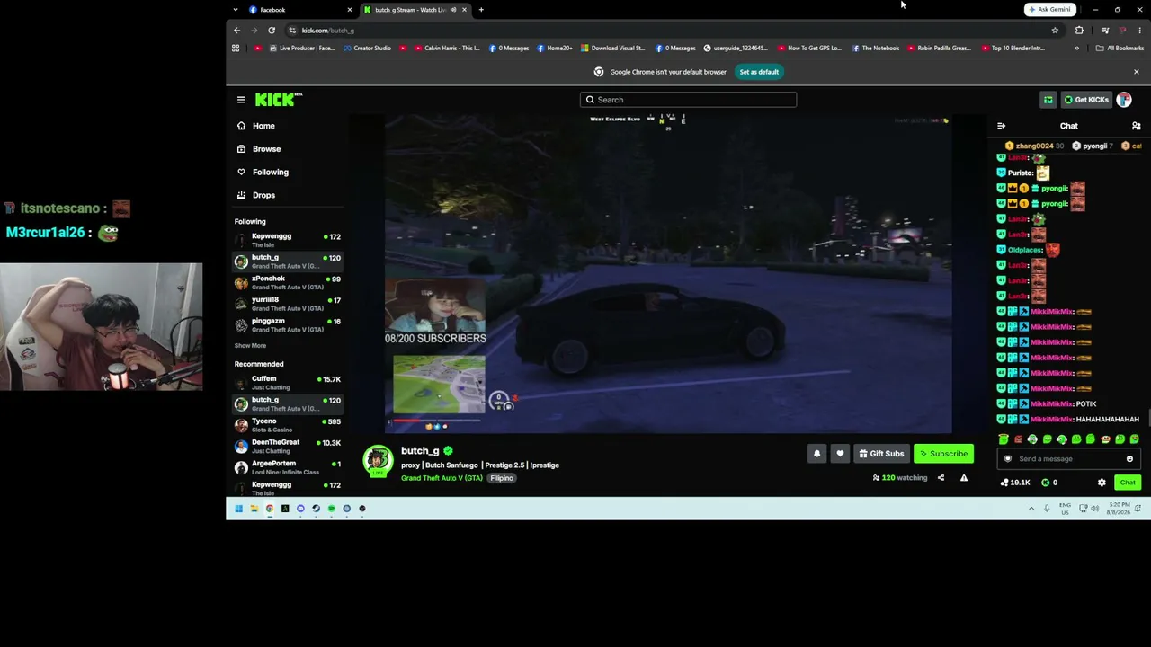Screen dimensions: 1151x647
Task: Bookmark this page with the star icon
Action: [x=1055, y=31]
